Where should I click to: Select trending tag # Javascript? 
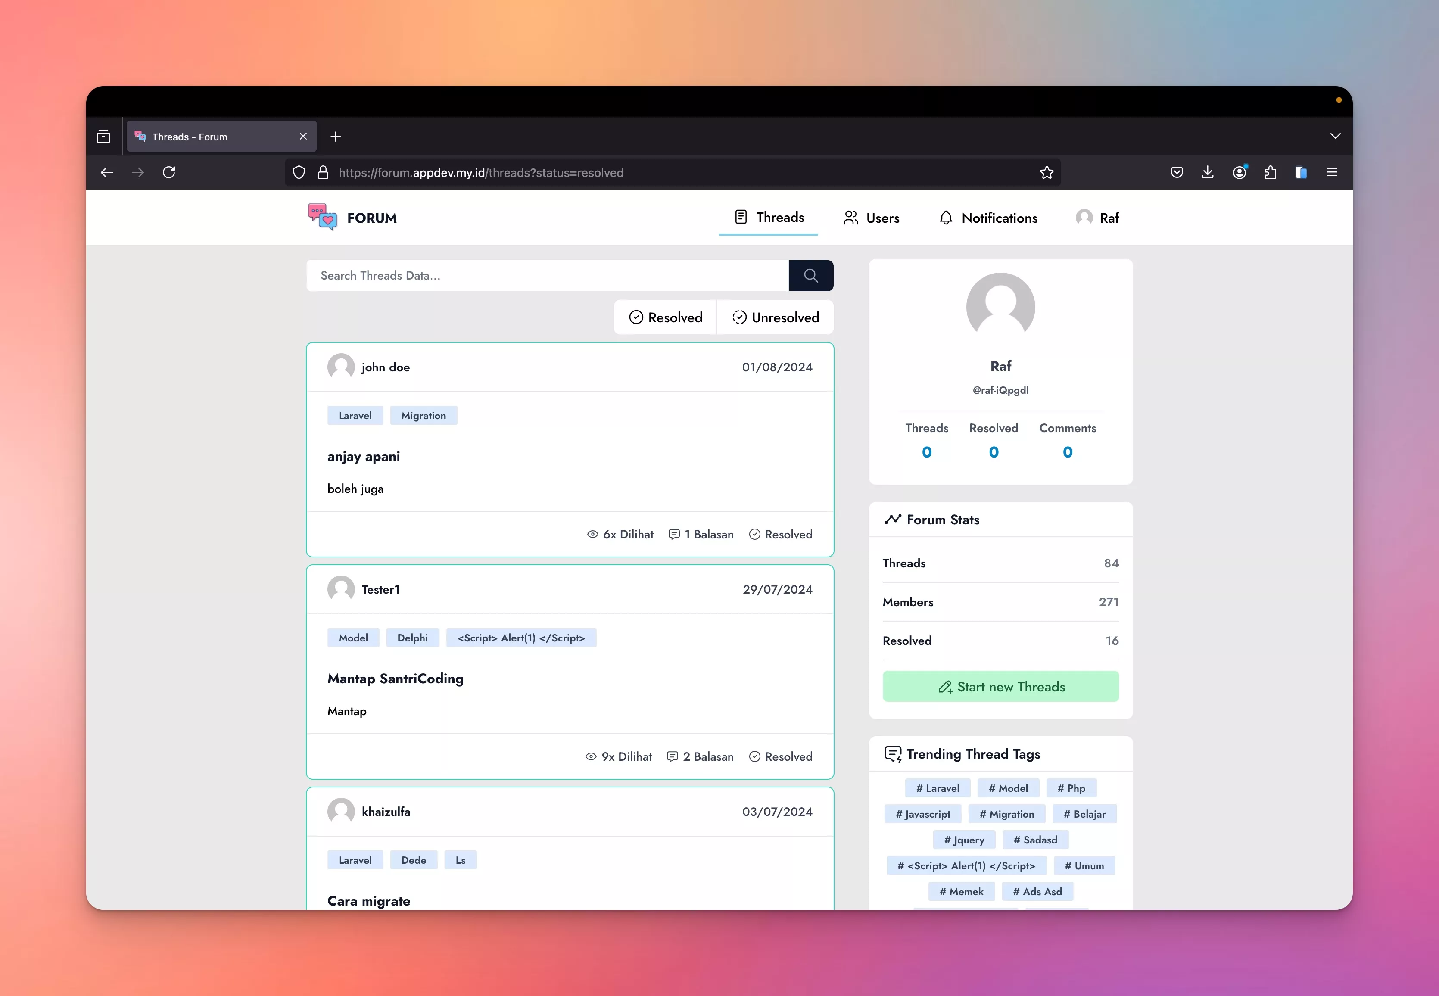[x=923, y=814]
